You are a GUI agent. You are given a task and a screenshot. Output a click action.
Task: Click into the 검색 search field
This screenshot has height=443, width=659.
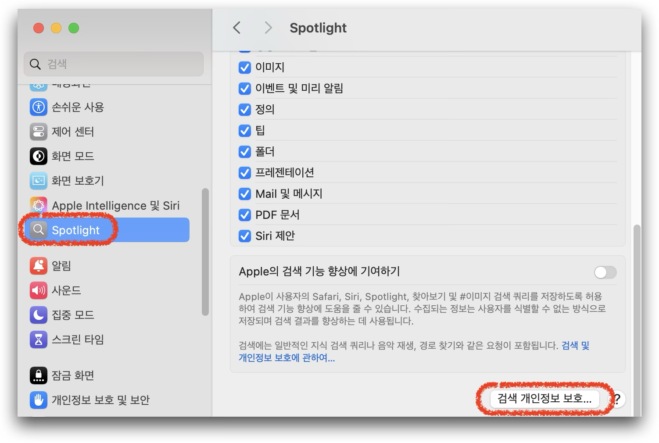pos(114,64)
